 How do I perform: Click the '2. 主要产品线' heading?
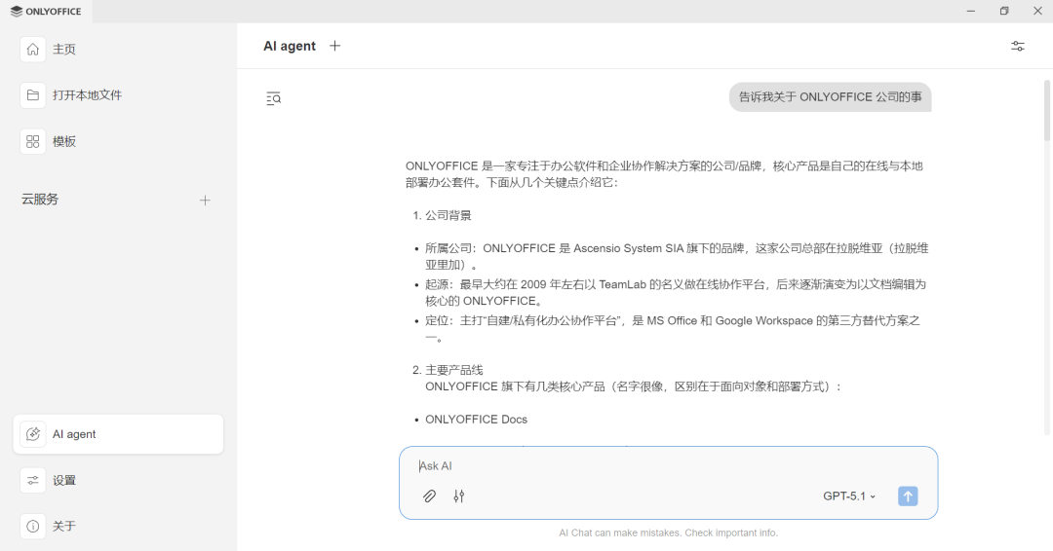448,370
